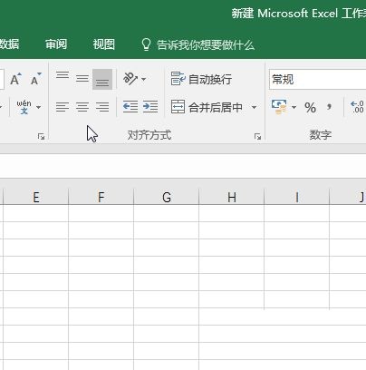Click the lightbulb Tell Me icon
Screen dimensions: 366x370
click(146, 44)
